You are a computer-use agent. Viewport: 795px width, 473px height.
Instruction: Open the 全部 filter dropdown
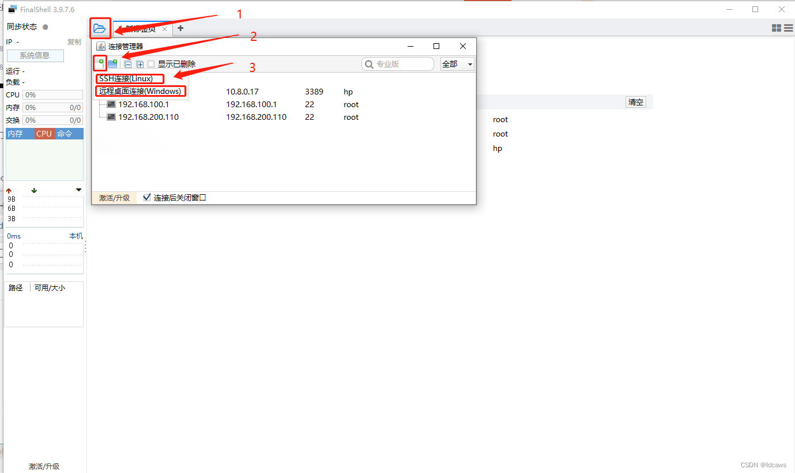click(457, 64)
